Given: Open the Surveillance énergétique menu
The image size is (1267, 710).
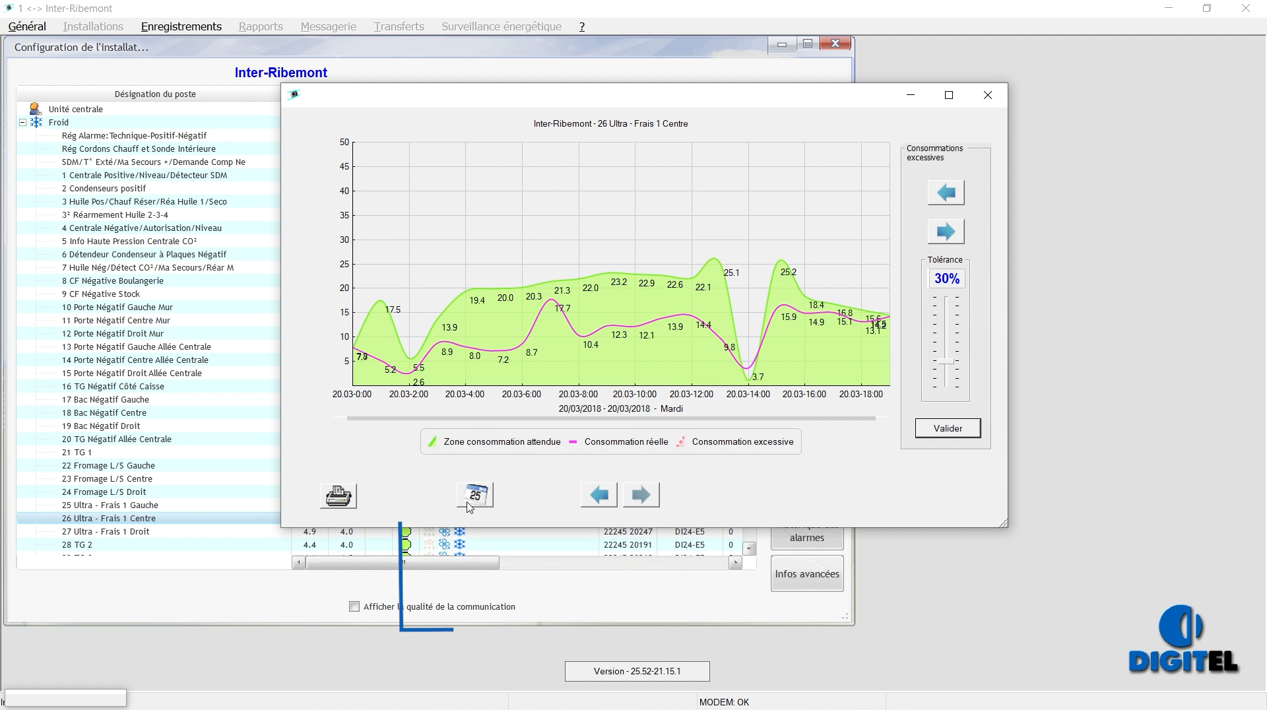Looking at the screenshot, I should click(x=502, y=26).
